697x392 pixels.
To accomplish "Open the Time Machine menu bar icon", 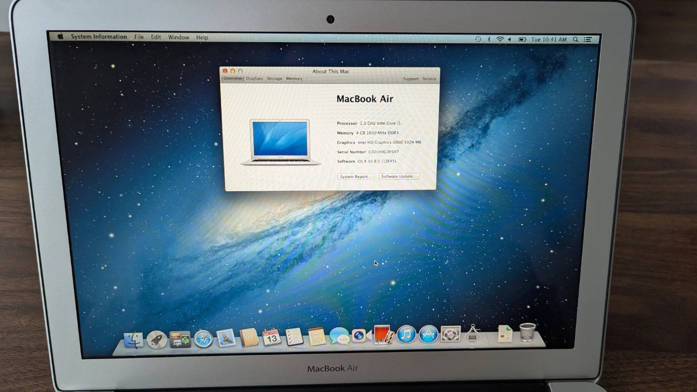I will point(478,39).
